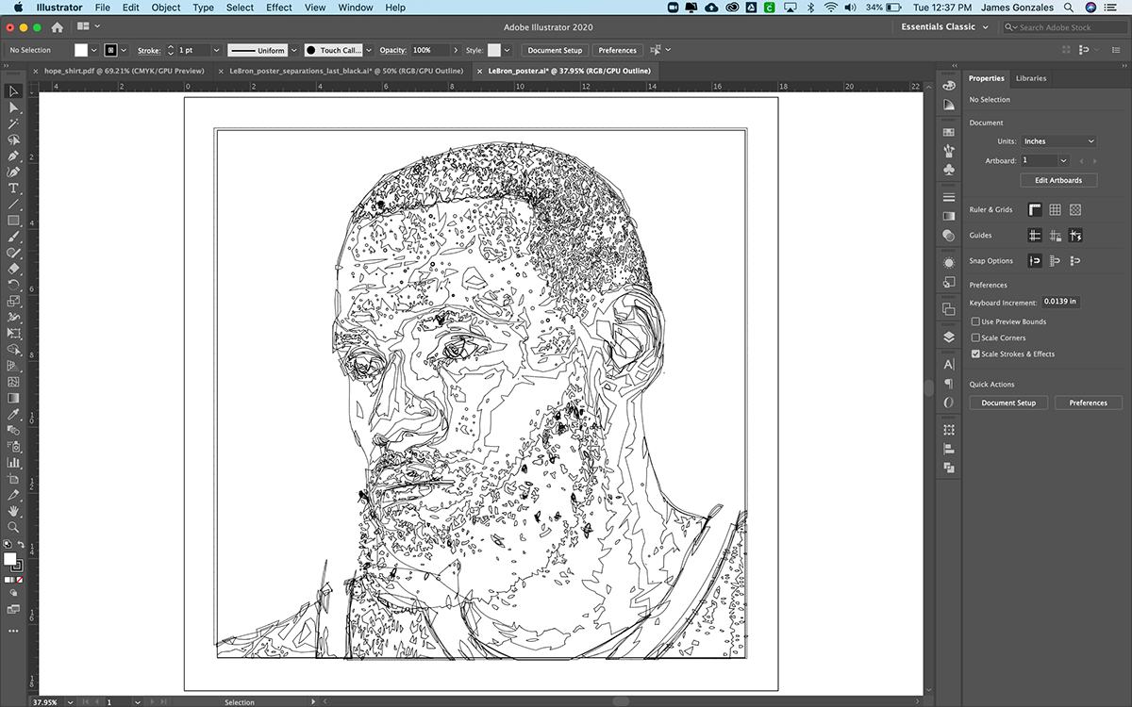
Task: Select the Line Segment tool
Action: pyautogui.click(x=13, y=204)
